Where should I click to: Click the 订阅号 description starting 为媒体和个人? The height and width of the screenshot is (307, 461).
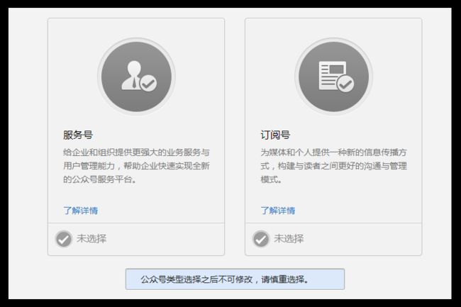[334, 166]
